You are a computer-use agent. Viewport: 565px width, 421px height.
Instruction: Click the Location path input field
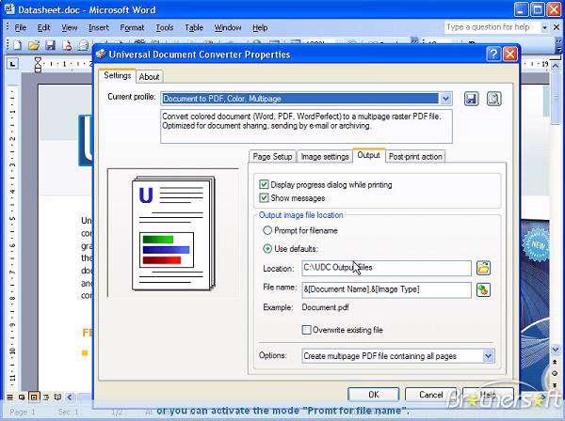point(386,268)
